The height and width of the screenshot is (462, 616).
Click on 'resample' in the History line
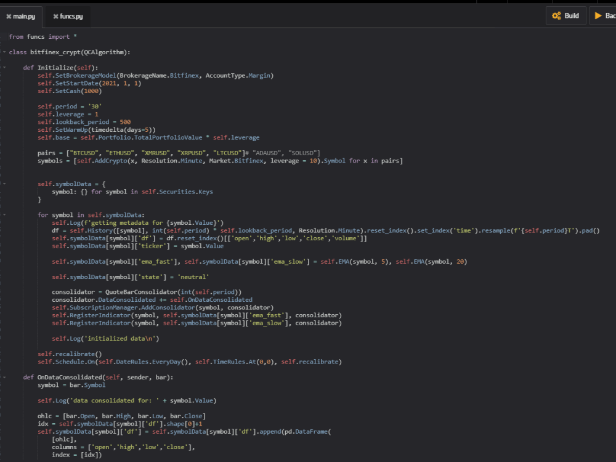(x=495, y=230)
